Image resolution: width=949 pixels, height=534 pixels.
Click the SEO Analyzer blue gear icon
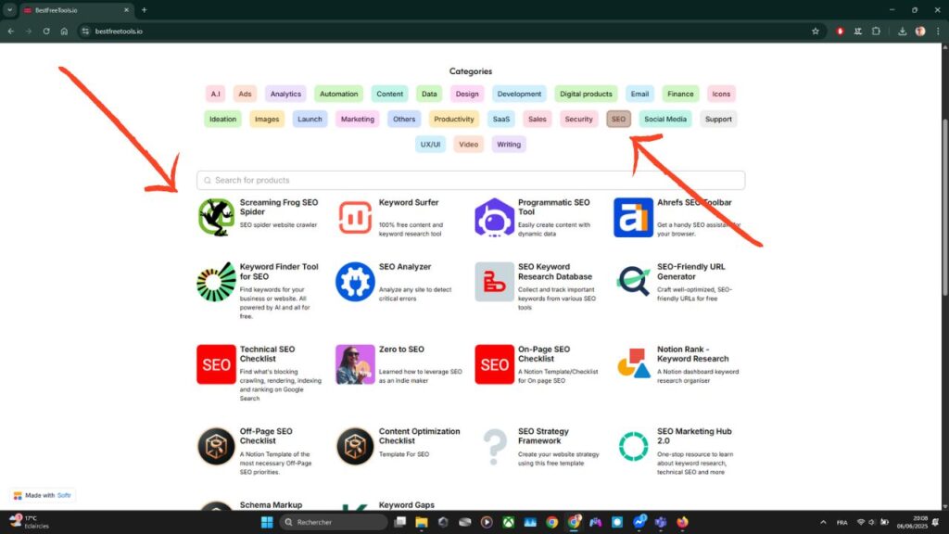point(355,282)
